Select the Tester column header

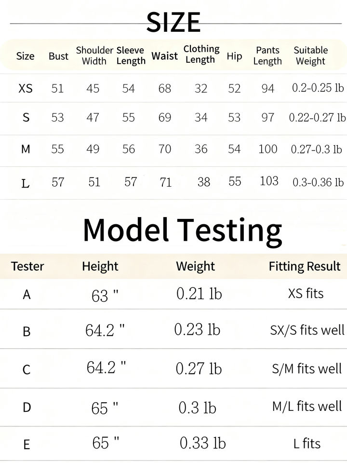(27, 266)
